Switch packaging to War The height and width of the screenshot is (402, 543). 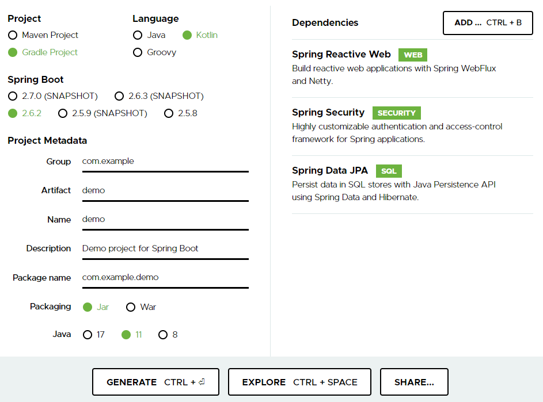[131, 307]
